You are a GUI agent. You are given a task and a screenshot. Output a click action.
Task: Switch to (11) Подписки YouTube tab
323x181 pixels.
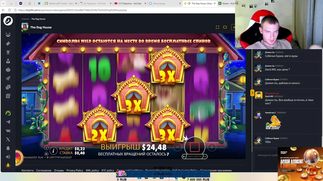click(x=130, y=4)
